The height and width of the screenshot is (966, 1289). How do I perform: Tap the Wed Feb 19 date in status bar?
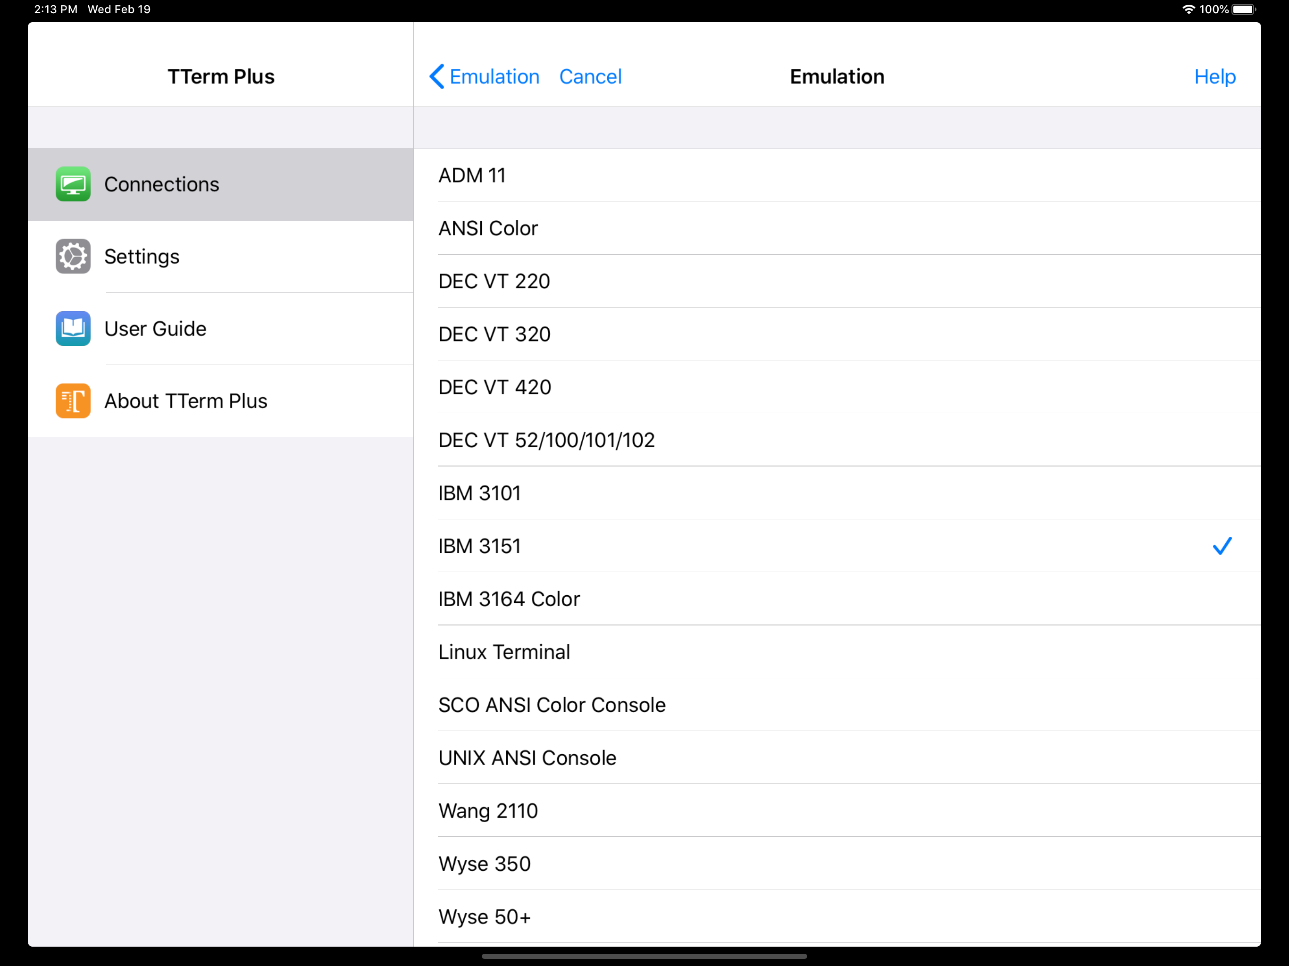(119, 9)
